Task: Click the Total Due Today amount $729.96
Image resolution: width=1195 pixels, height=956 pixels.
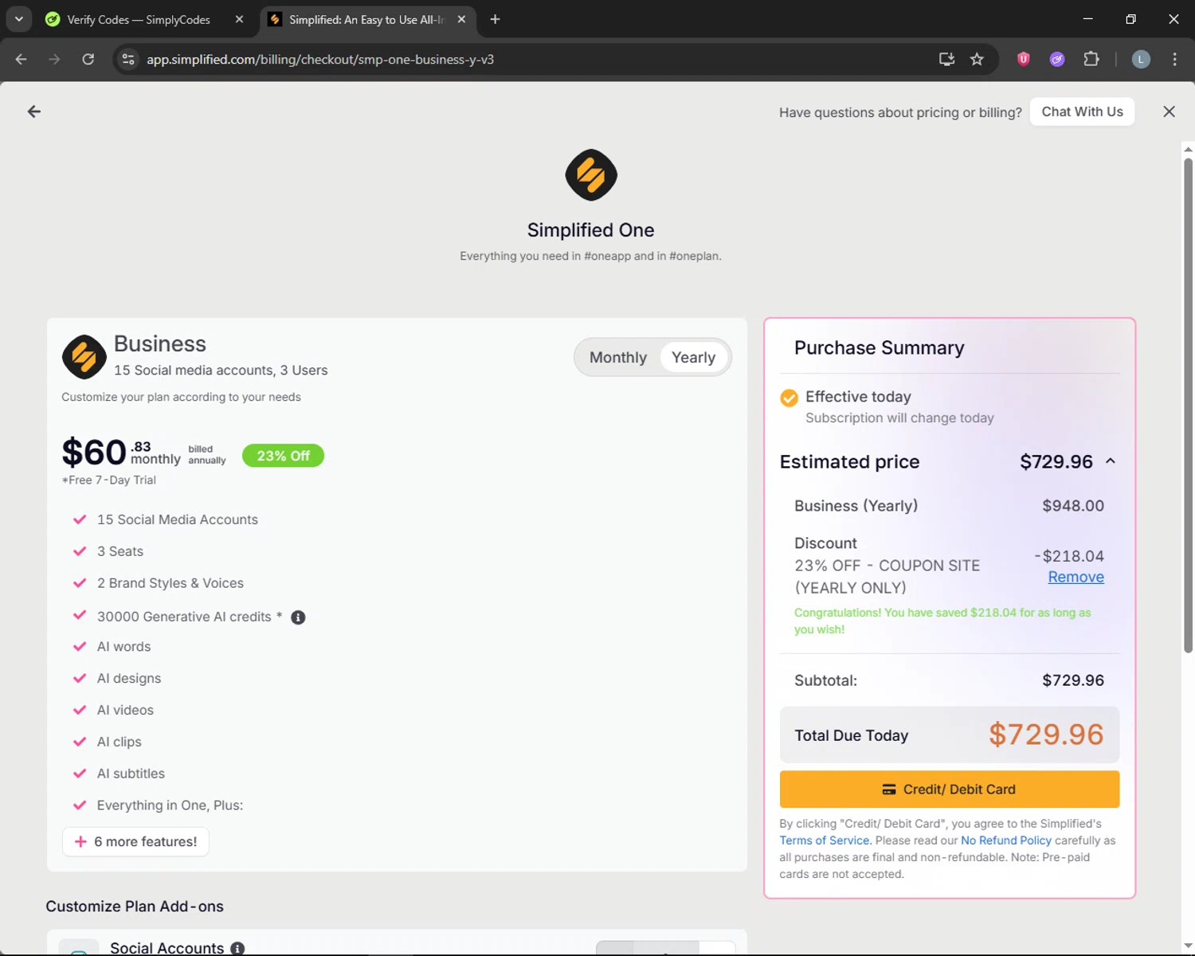Action: click(1046, 735)
